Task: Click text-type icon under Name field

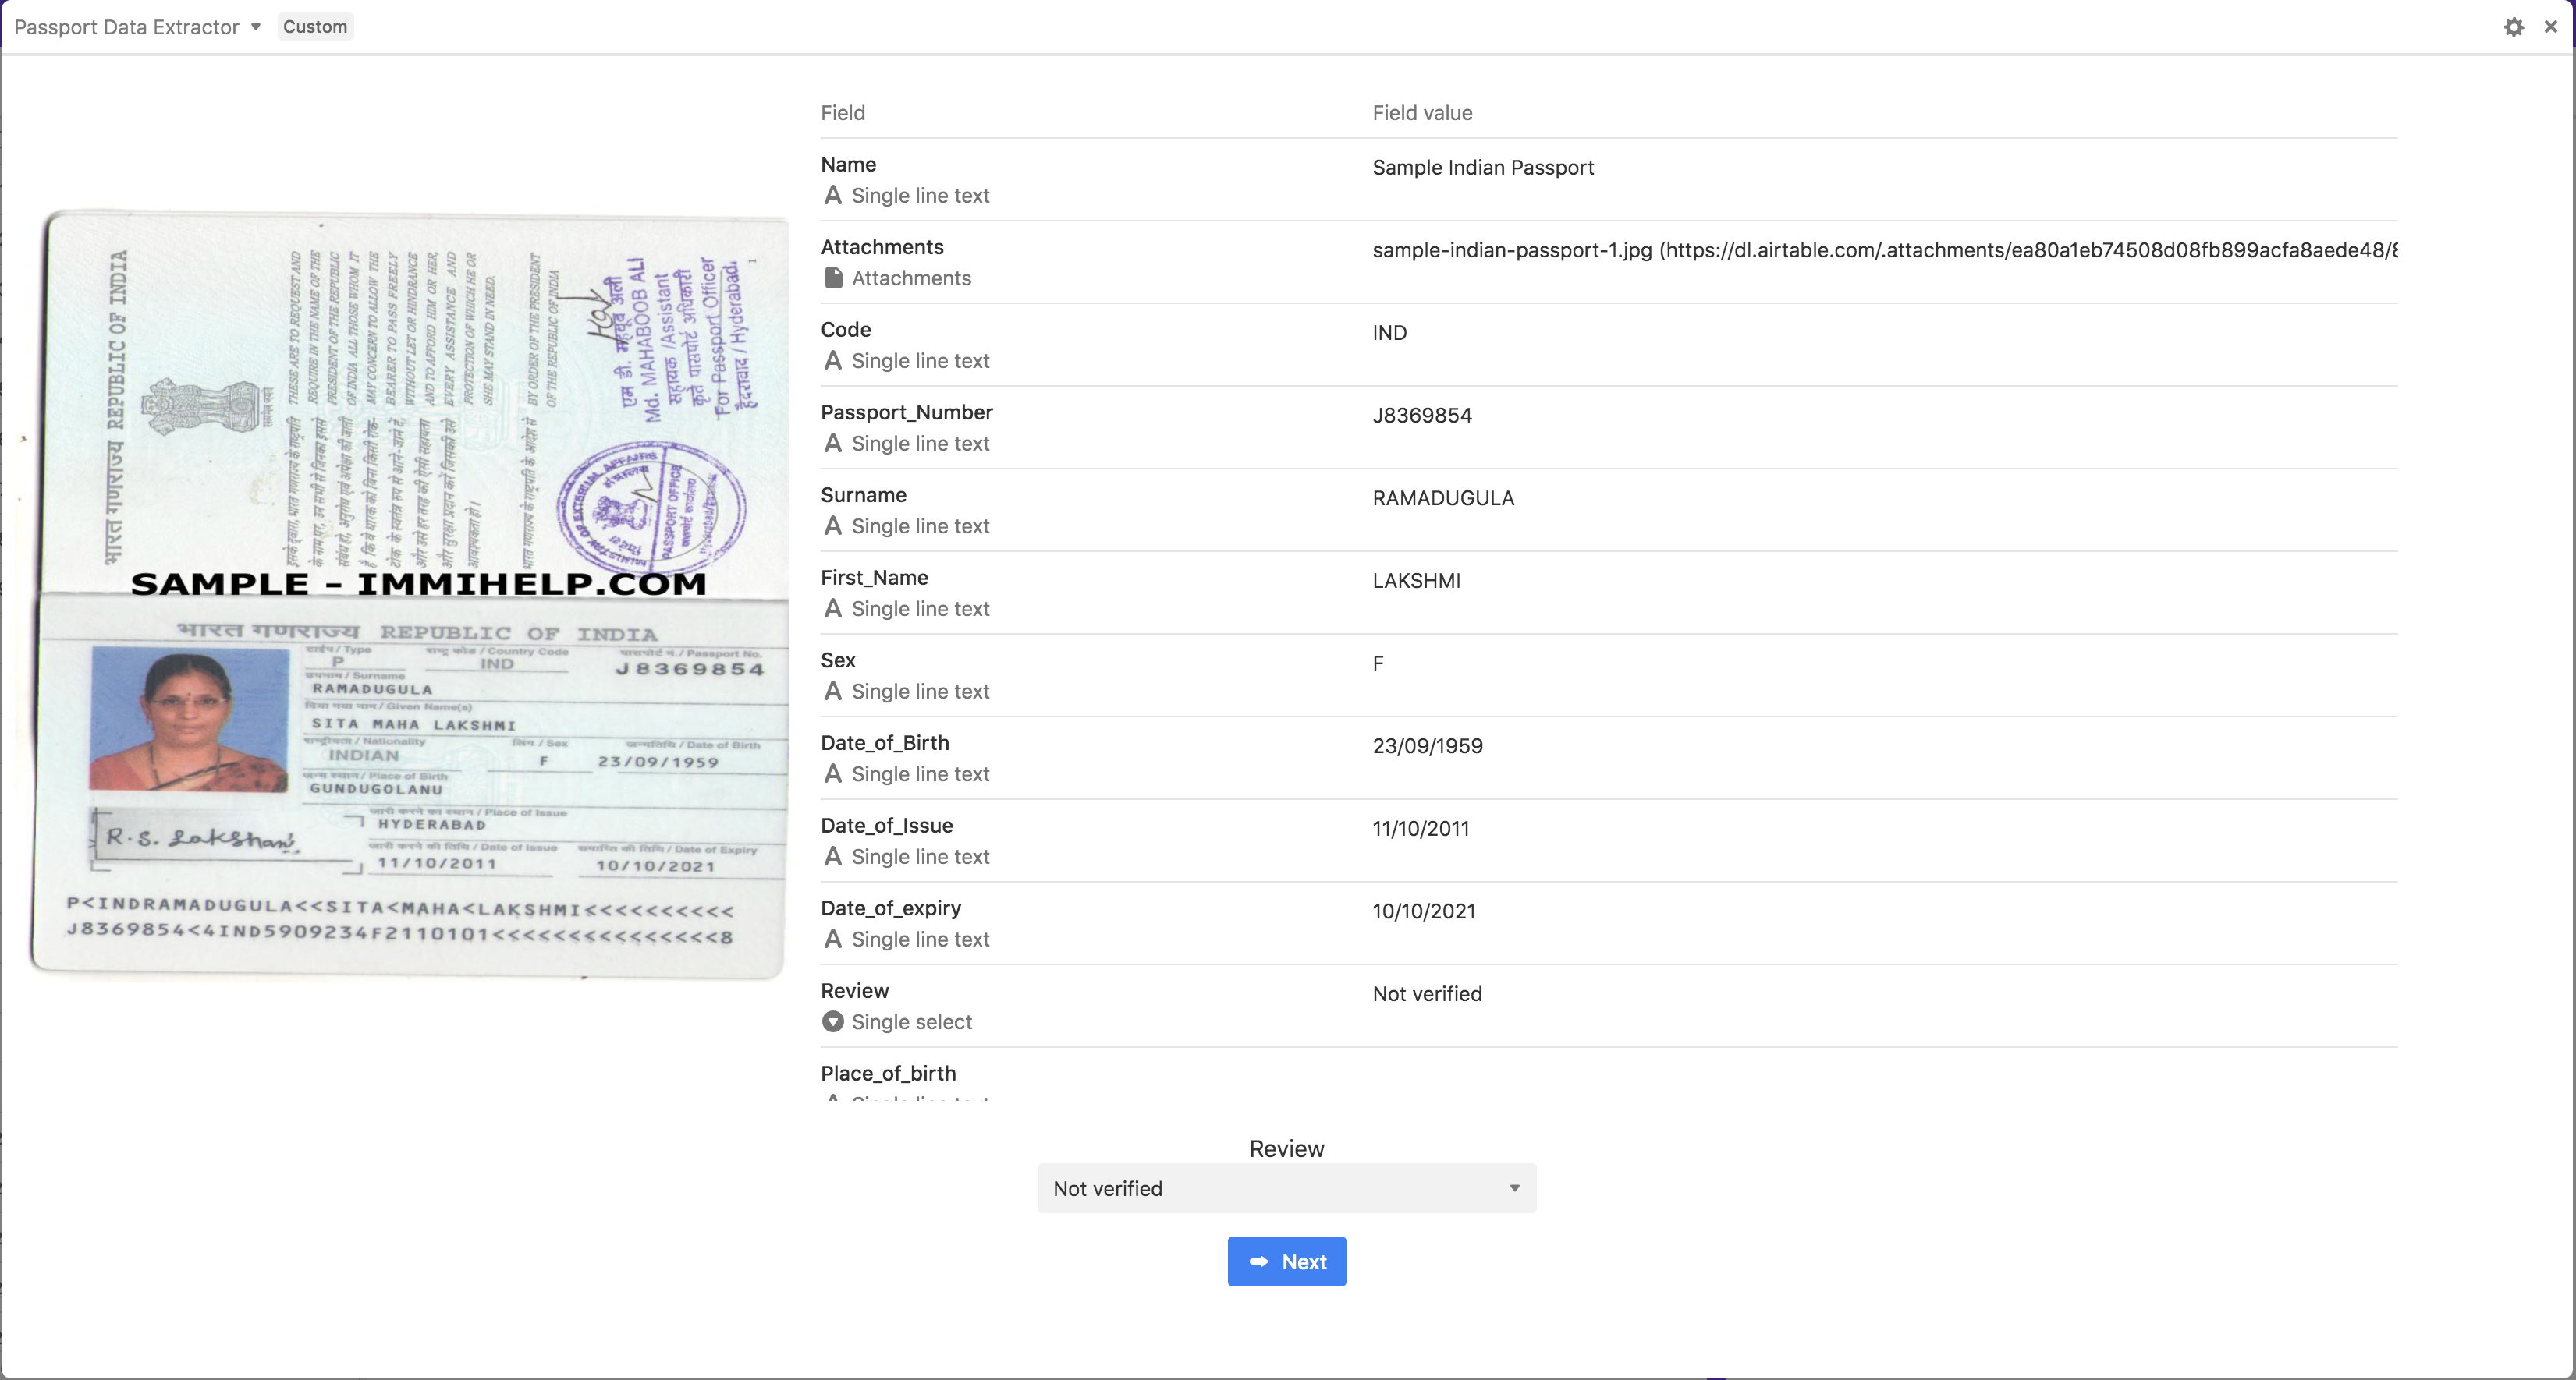Action: pyautogui.click(x=832, y=196)
